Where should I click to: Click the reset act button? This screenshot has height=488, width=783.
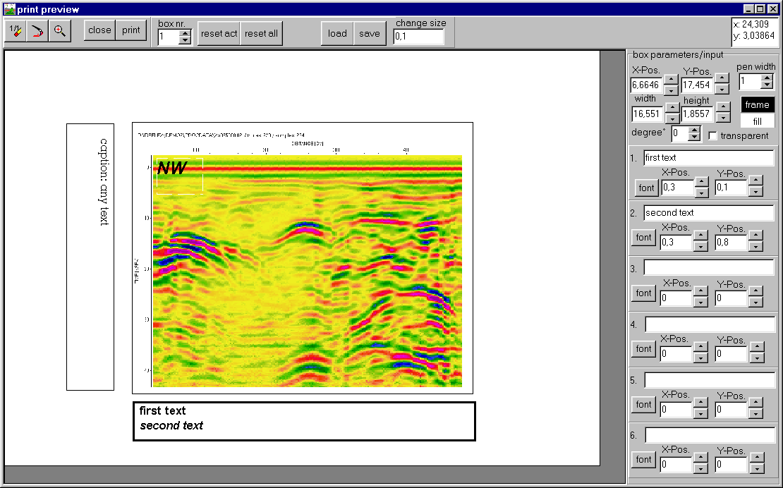pyautogui.click(x=219, y=33)
